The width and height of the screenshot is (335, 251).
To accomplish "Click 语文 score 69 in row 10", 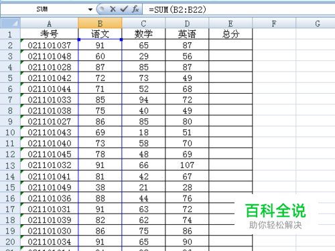I will [x=100, y=133].
